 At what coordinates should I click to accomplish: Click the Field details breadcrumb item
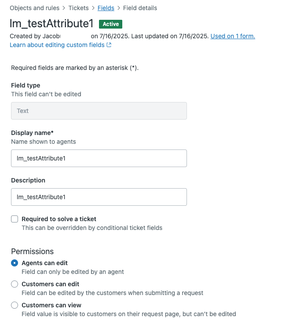tap(140, 8)
